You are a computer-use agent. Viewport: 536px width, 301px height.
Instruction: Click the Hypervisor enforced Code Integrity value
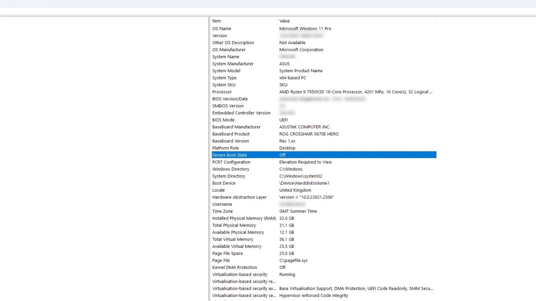tap(314, 295)
